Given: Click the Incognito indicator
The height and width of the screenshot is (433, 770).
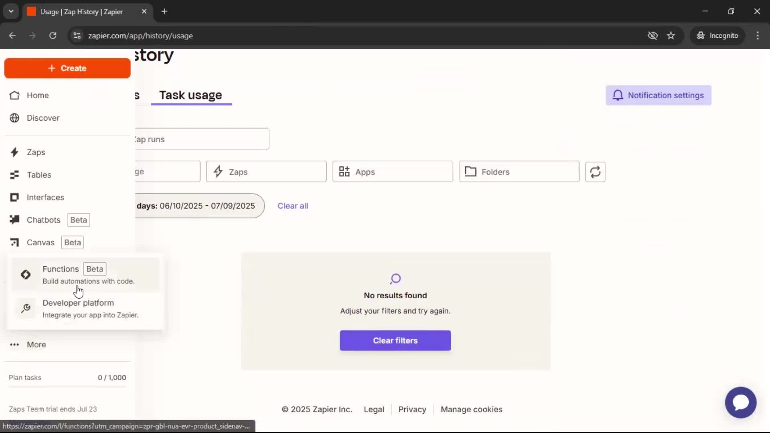Looking at the screenshot, I should [717, 36].
